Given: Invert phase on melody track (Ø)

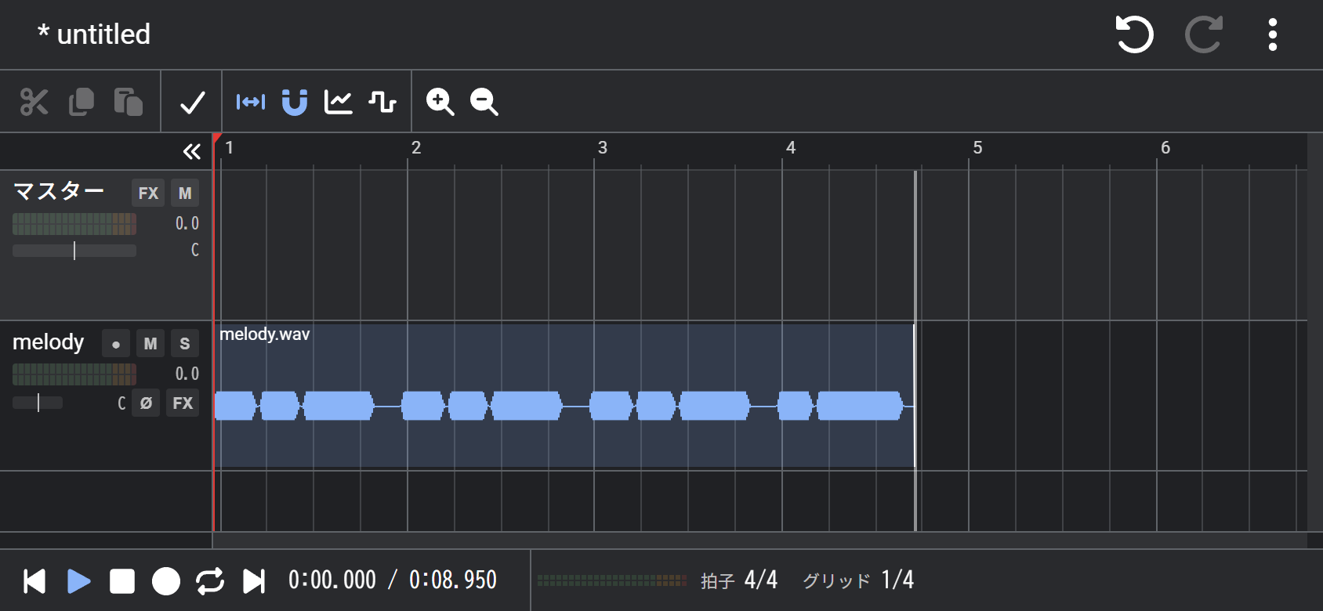Looking at the screenshot, I should 146,403.
